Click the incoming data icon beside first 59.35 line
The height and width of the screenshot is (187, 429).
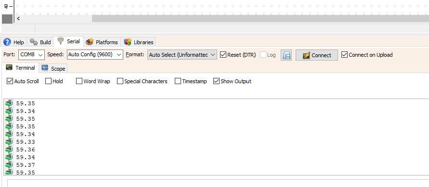9,103
